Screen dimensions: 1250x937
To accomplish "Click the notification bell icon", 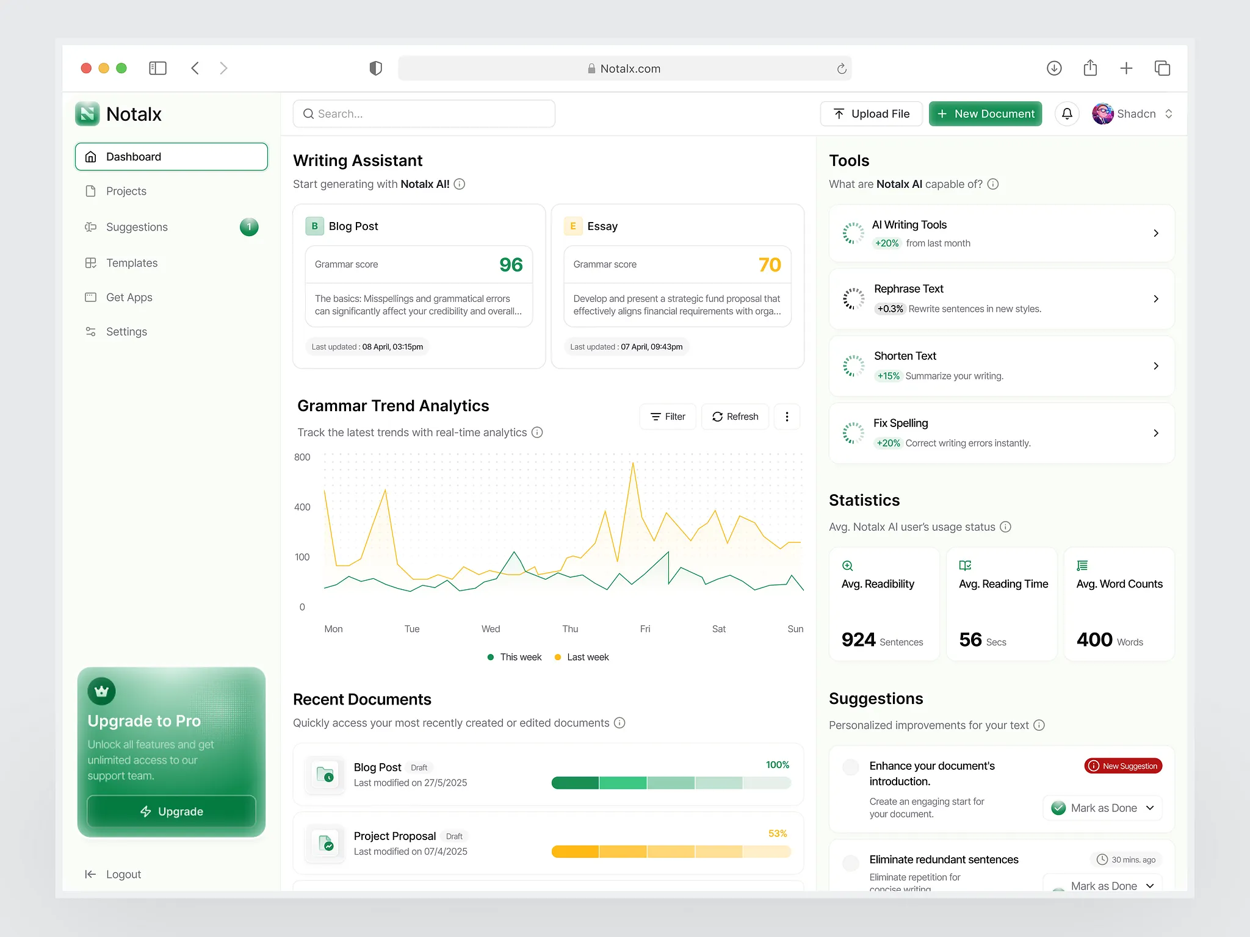I will [x=1067, y=114].
